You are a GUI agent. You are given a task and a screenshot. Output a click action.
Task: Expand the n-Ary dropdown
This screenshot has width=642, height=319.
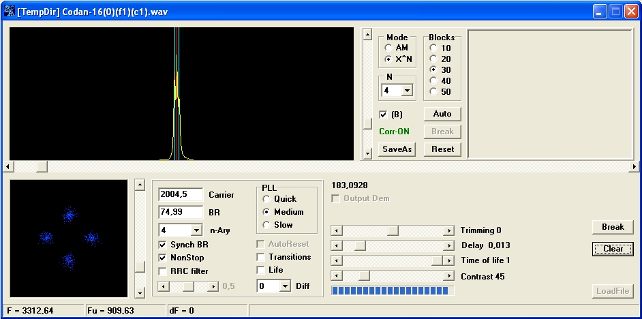pyautogui.click(x=196, y=230)
